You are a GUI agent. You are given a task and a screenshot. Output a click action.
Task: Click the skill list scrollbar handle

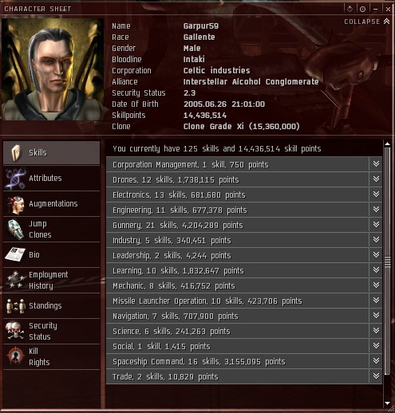point(388,262)
